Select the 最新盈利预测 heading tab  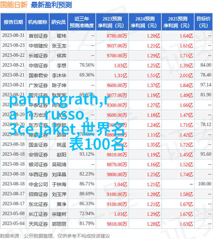point(51,5)
